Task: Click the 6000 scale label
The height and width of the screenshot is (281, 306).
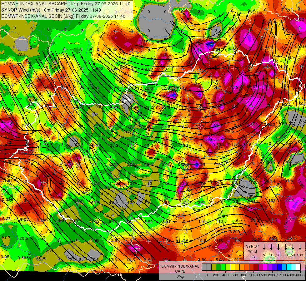Action: (300, 275)
